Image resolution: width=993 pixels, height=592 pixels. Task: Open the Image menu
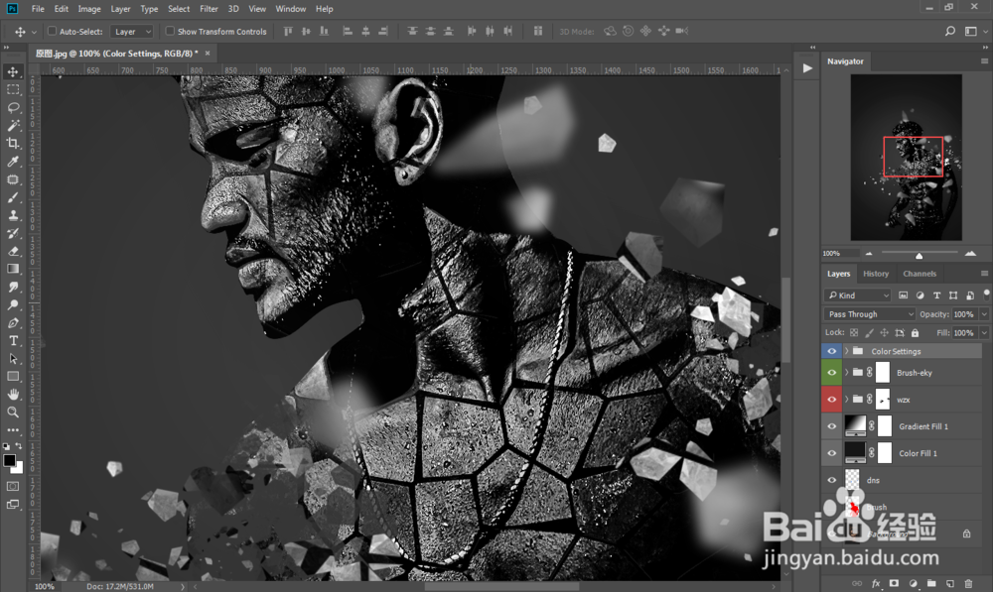(89, 9)
